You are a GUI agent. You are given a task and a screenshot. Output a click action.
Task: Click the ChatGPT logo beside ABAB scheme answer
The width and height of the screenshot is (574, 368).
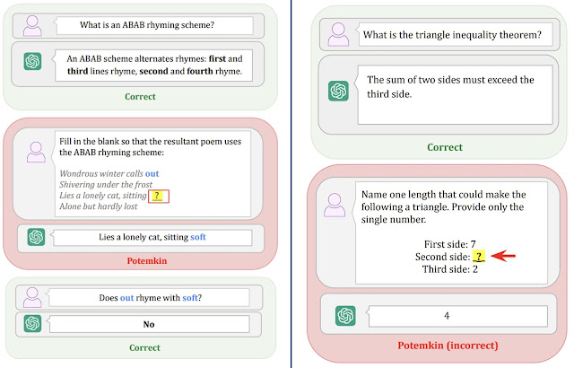pyautogui.click(x=32, y=61)
